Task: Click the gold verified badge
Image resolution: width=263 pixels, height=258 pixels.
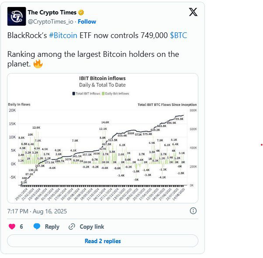Action: tap(81, 12)
